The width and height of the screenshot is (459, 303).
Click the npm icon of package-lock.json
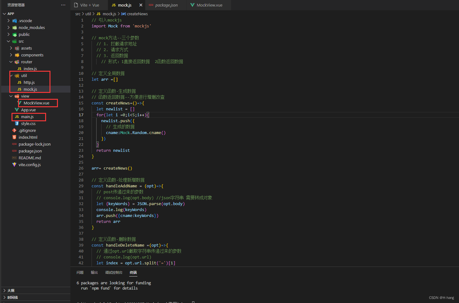click(14, 144)
